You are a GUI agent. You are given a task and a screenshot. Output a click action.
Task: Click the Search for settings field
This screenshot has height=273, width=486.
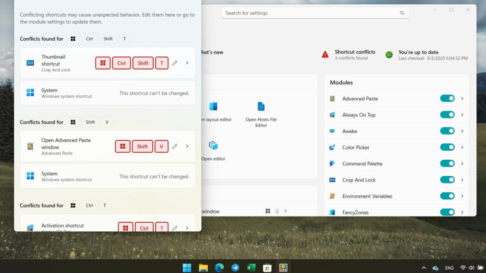[x=311, y=13]
